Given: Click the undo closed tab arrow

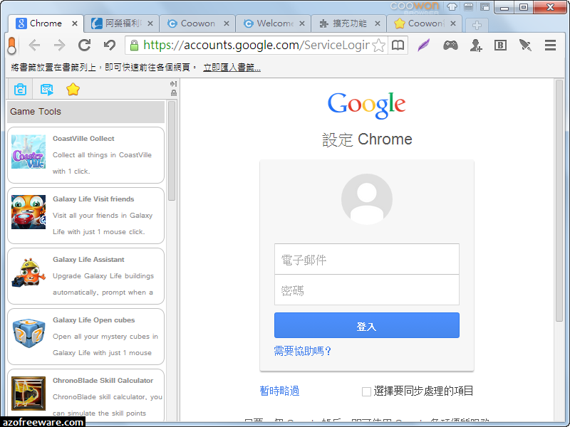Looking at the screenshot, I should pyautogui.click(x=110, y=45).
